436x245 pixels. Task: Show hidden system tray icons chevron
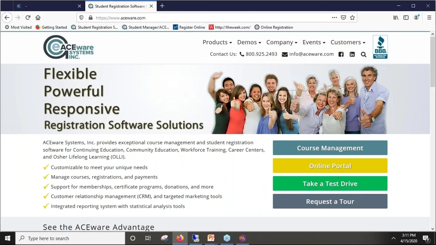click(393, 238)
